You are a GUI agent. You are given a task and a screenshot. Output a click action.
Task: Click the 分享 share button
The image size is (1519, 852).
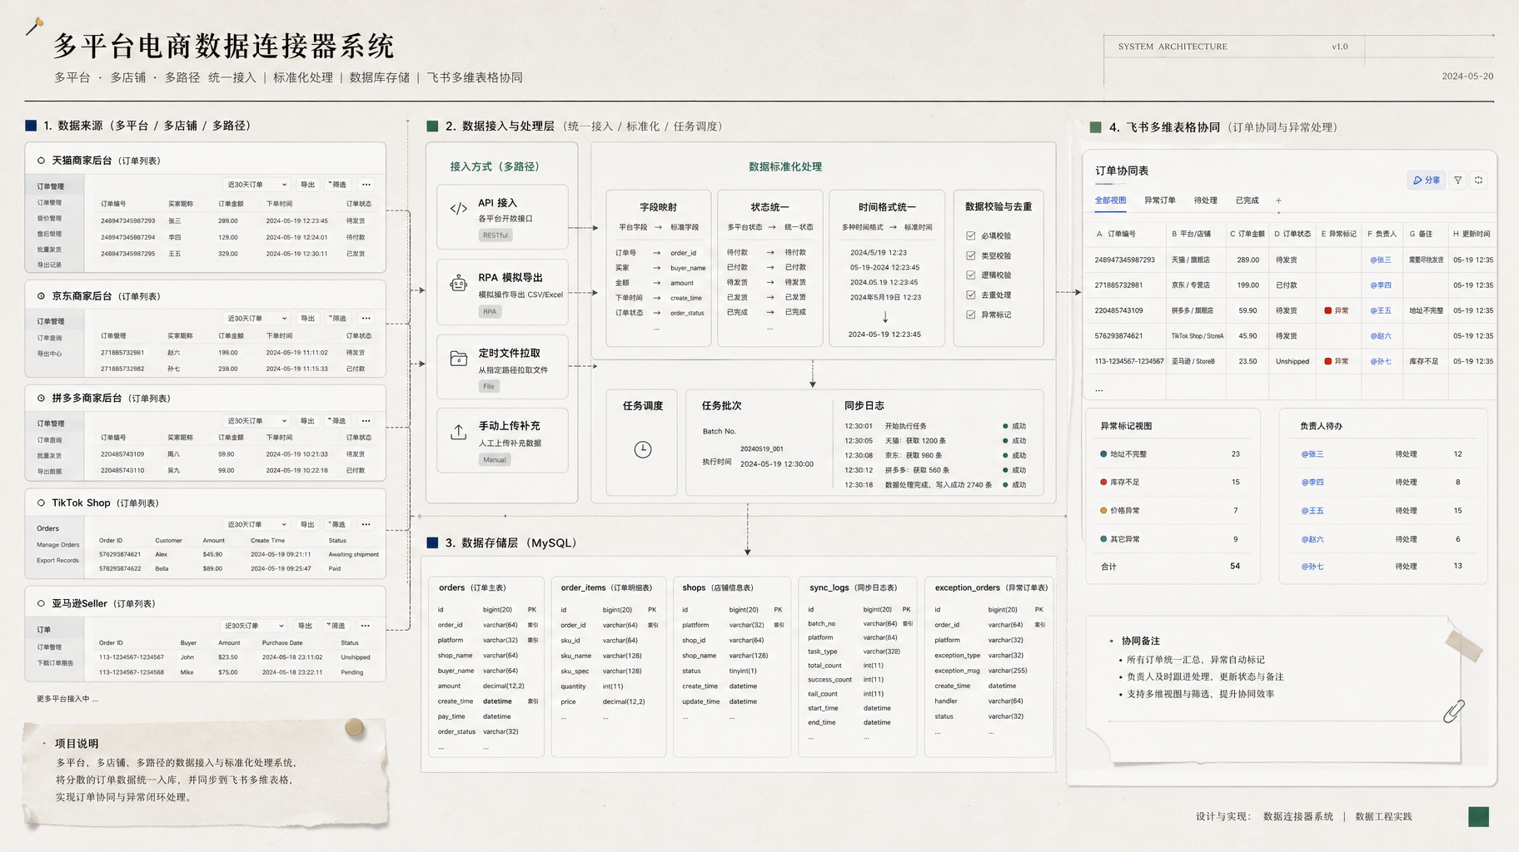1427,180
